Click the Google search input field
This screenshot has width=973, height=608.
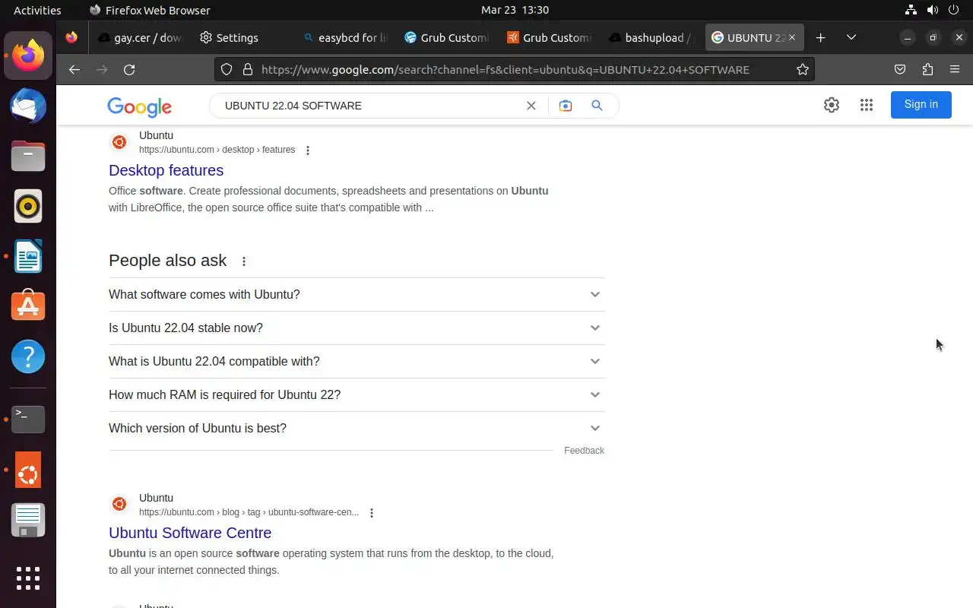click(x=369, y=106)
